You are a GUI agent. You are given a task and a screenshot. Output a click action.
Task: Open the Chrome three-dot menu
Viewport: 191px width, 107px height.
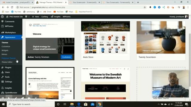coord(188,7)
